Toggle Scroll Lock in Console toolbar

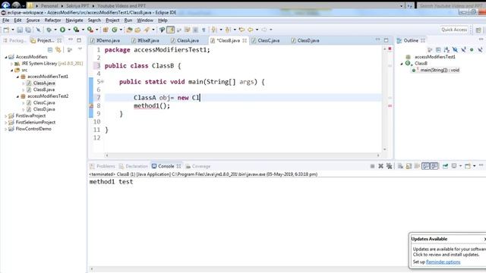409,166
